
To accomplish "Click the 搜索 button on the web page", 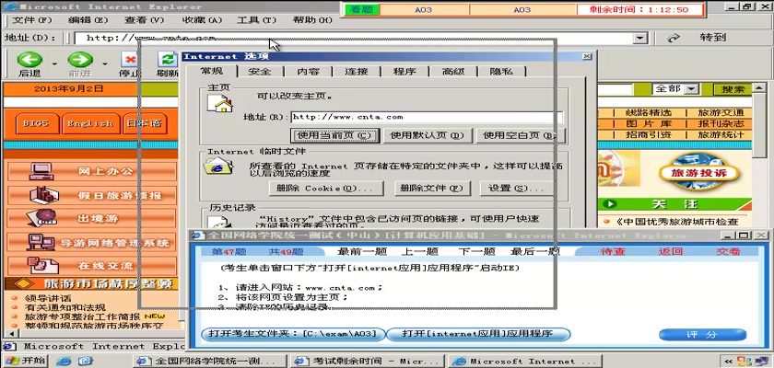I will point(733,89).
